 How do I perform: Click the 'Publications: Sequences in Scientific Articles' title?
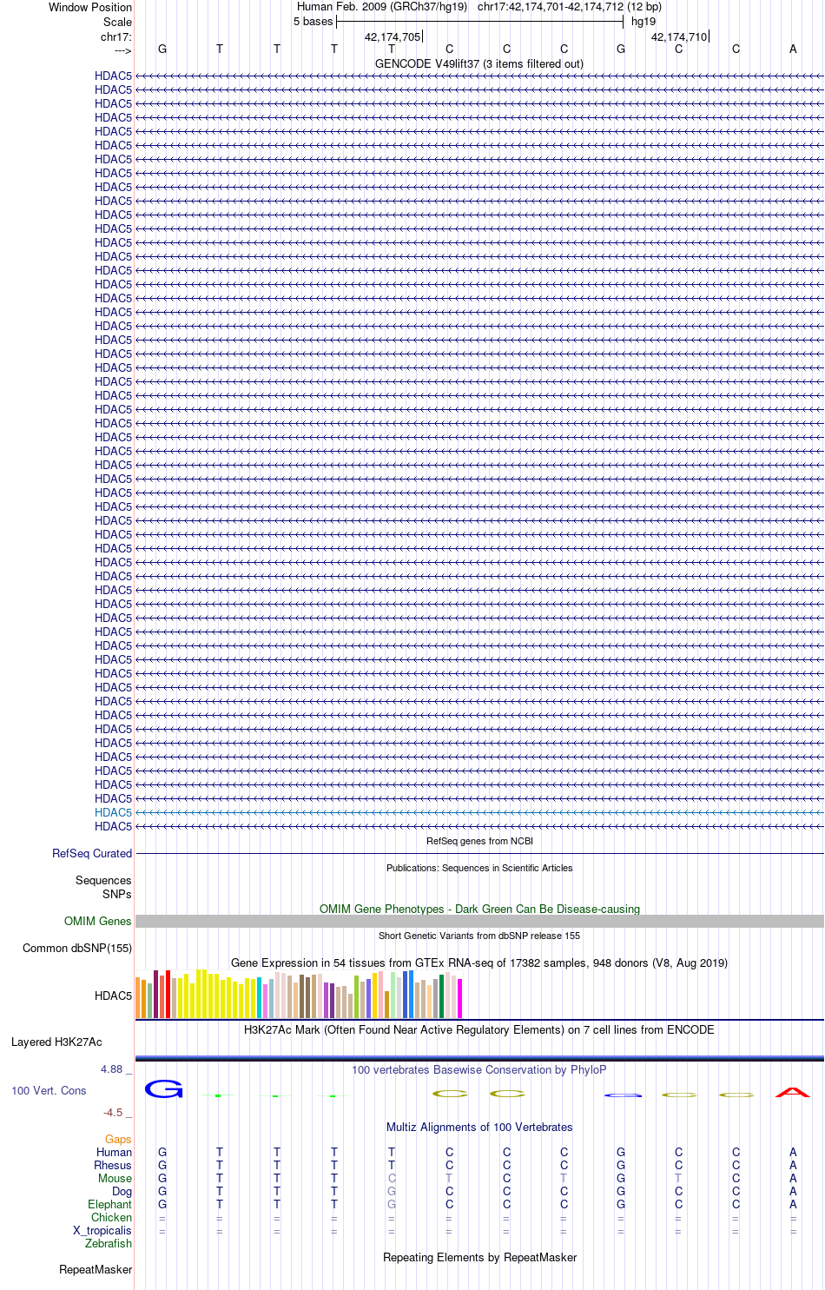tap(479, 868)
